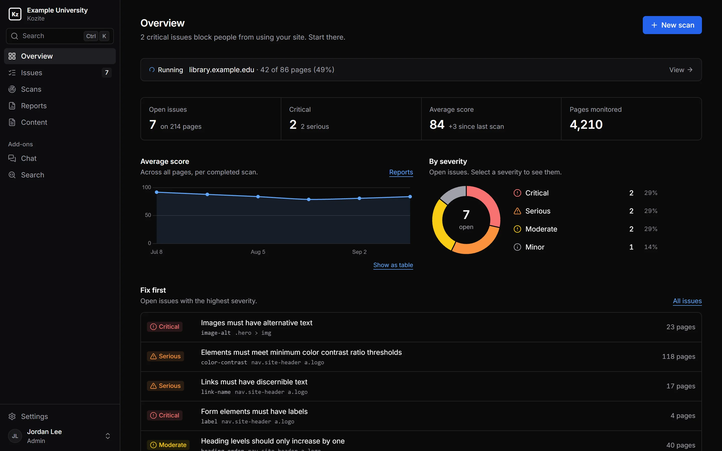Open the Jordan Lee Admin profile
The width and height of the screenshot is (722, 451).
(x=60, y=436)
